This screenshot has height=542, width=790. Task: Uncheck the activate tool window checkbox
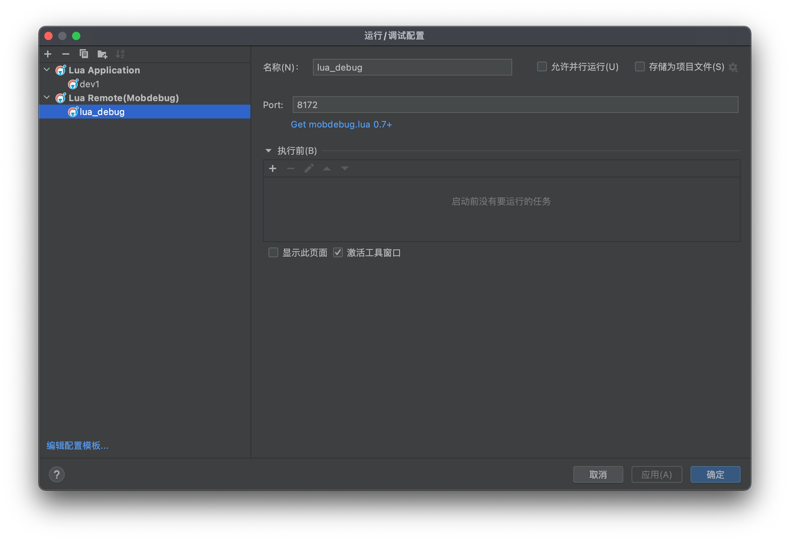338,253
